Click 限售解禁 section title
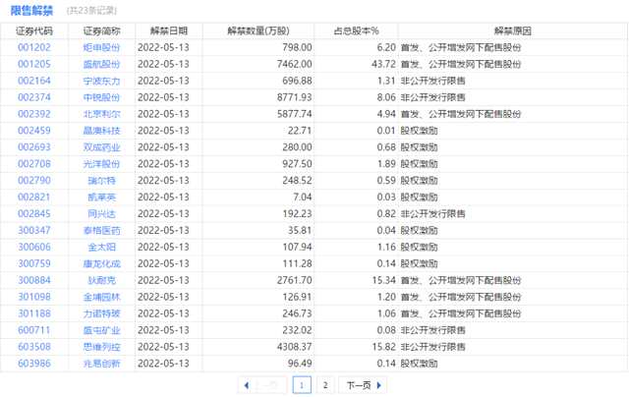629x397 pixels. 31,11
